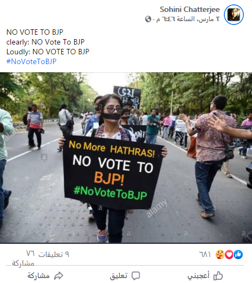Open the protest photo in the post
The height and width of the screenshot is (283, 252).
(126, 158)
